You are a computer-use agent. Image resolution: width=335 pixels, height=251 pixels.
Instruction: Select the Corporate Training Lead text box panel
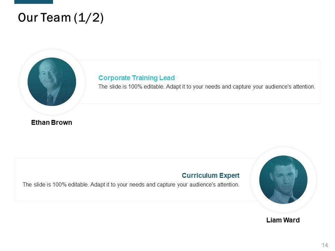point(199,82)
